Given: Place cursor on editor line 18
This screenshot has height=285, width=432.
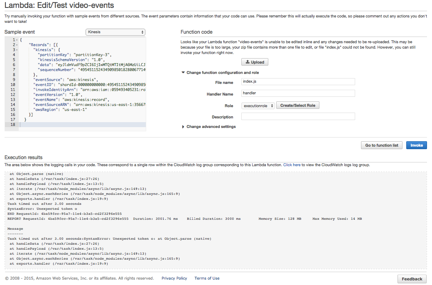Looking at the screenshot, I should (x=83, y=125).
